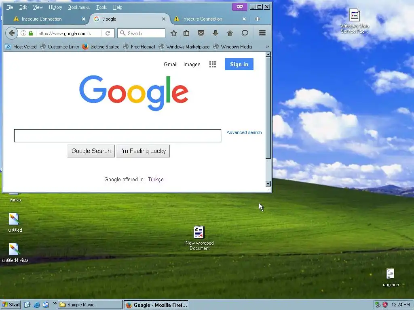
Task: Open site information via the circled i icon
Action: click(x=23, y=33)
